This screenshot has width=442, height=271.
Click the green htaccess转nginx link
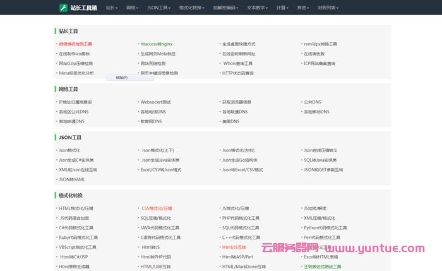pos(157,44)
